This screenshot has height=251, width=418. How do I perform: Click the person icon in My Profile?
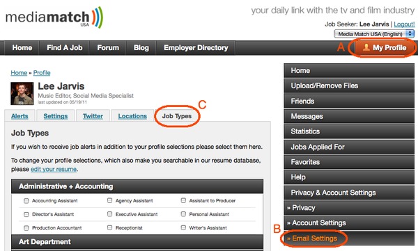[x=366, y=47]
